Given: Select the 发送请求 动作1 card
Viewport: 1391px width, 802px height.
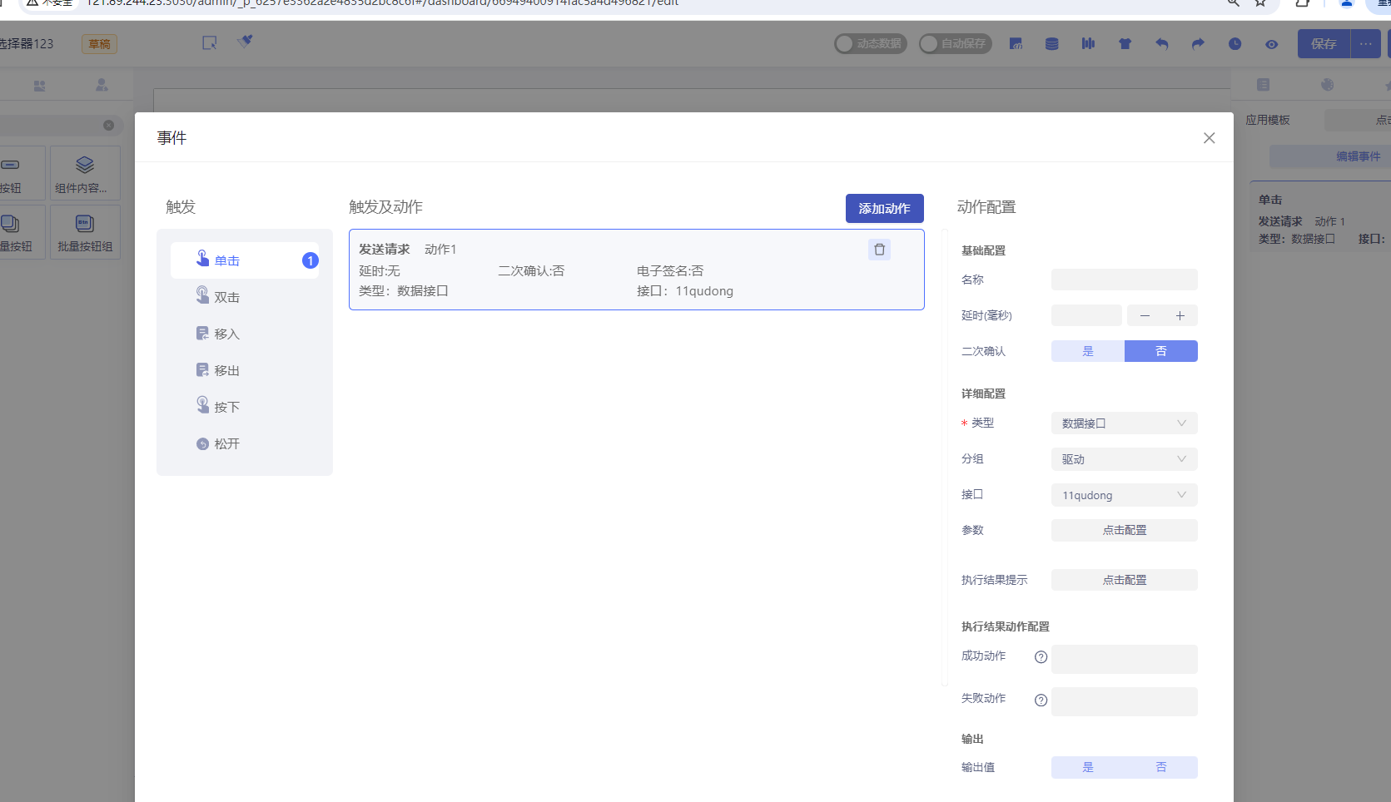Looking at the screenshot, I should pos(637,270).
